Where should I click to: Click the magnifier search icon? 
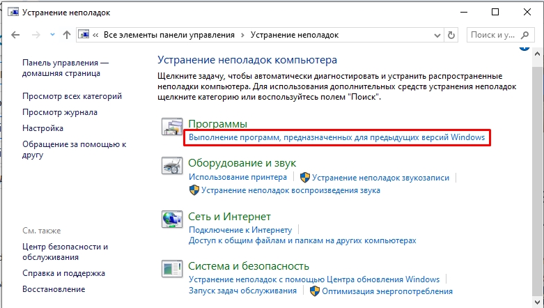point(525,35)
